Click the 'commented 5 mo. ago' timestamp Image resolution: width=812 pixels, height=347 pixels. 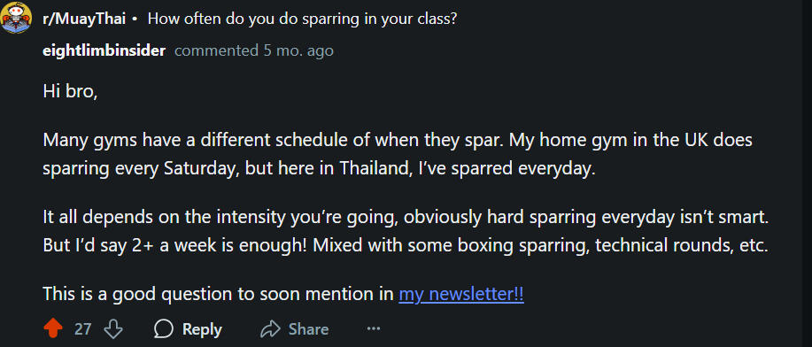(254, 50)
